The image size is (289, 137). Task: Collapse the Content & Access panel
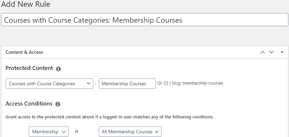click(282, 52)
